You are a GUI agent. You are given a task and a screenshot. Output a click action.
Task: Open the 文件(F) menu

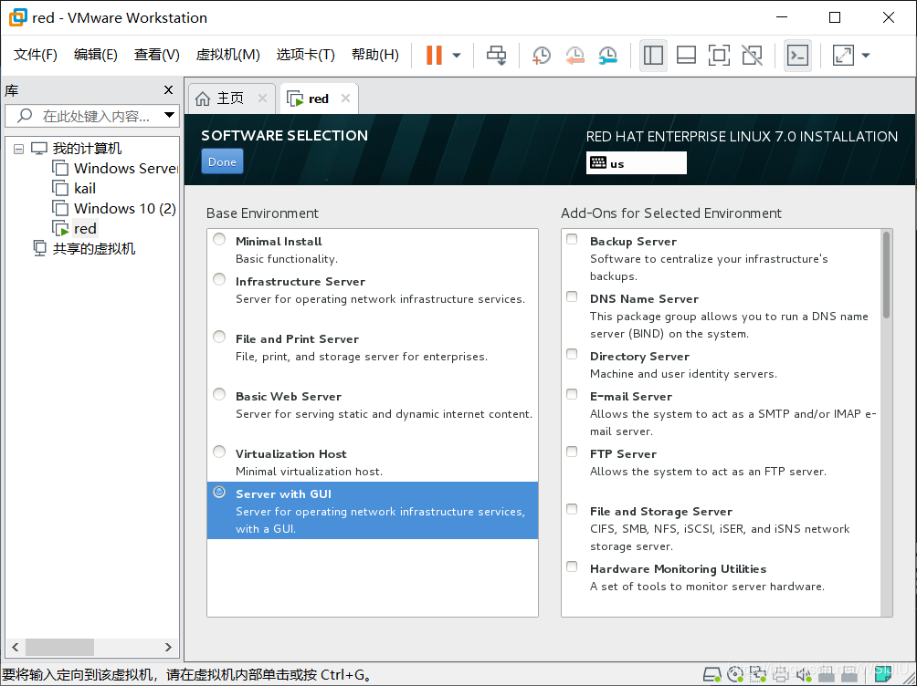coord(35,55)
